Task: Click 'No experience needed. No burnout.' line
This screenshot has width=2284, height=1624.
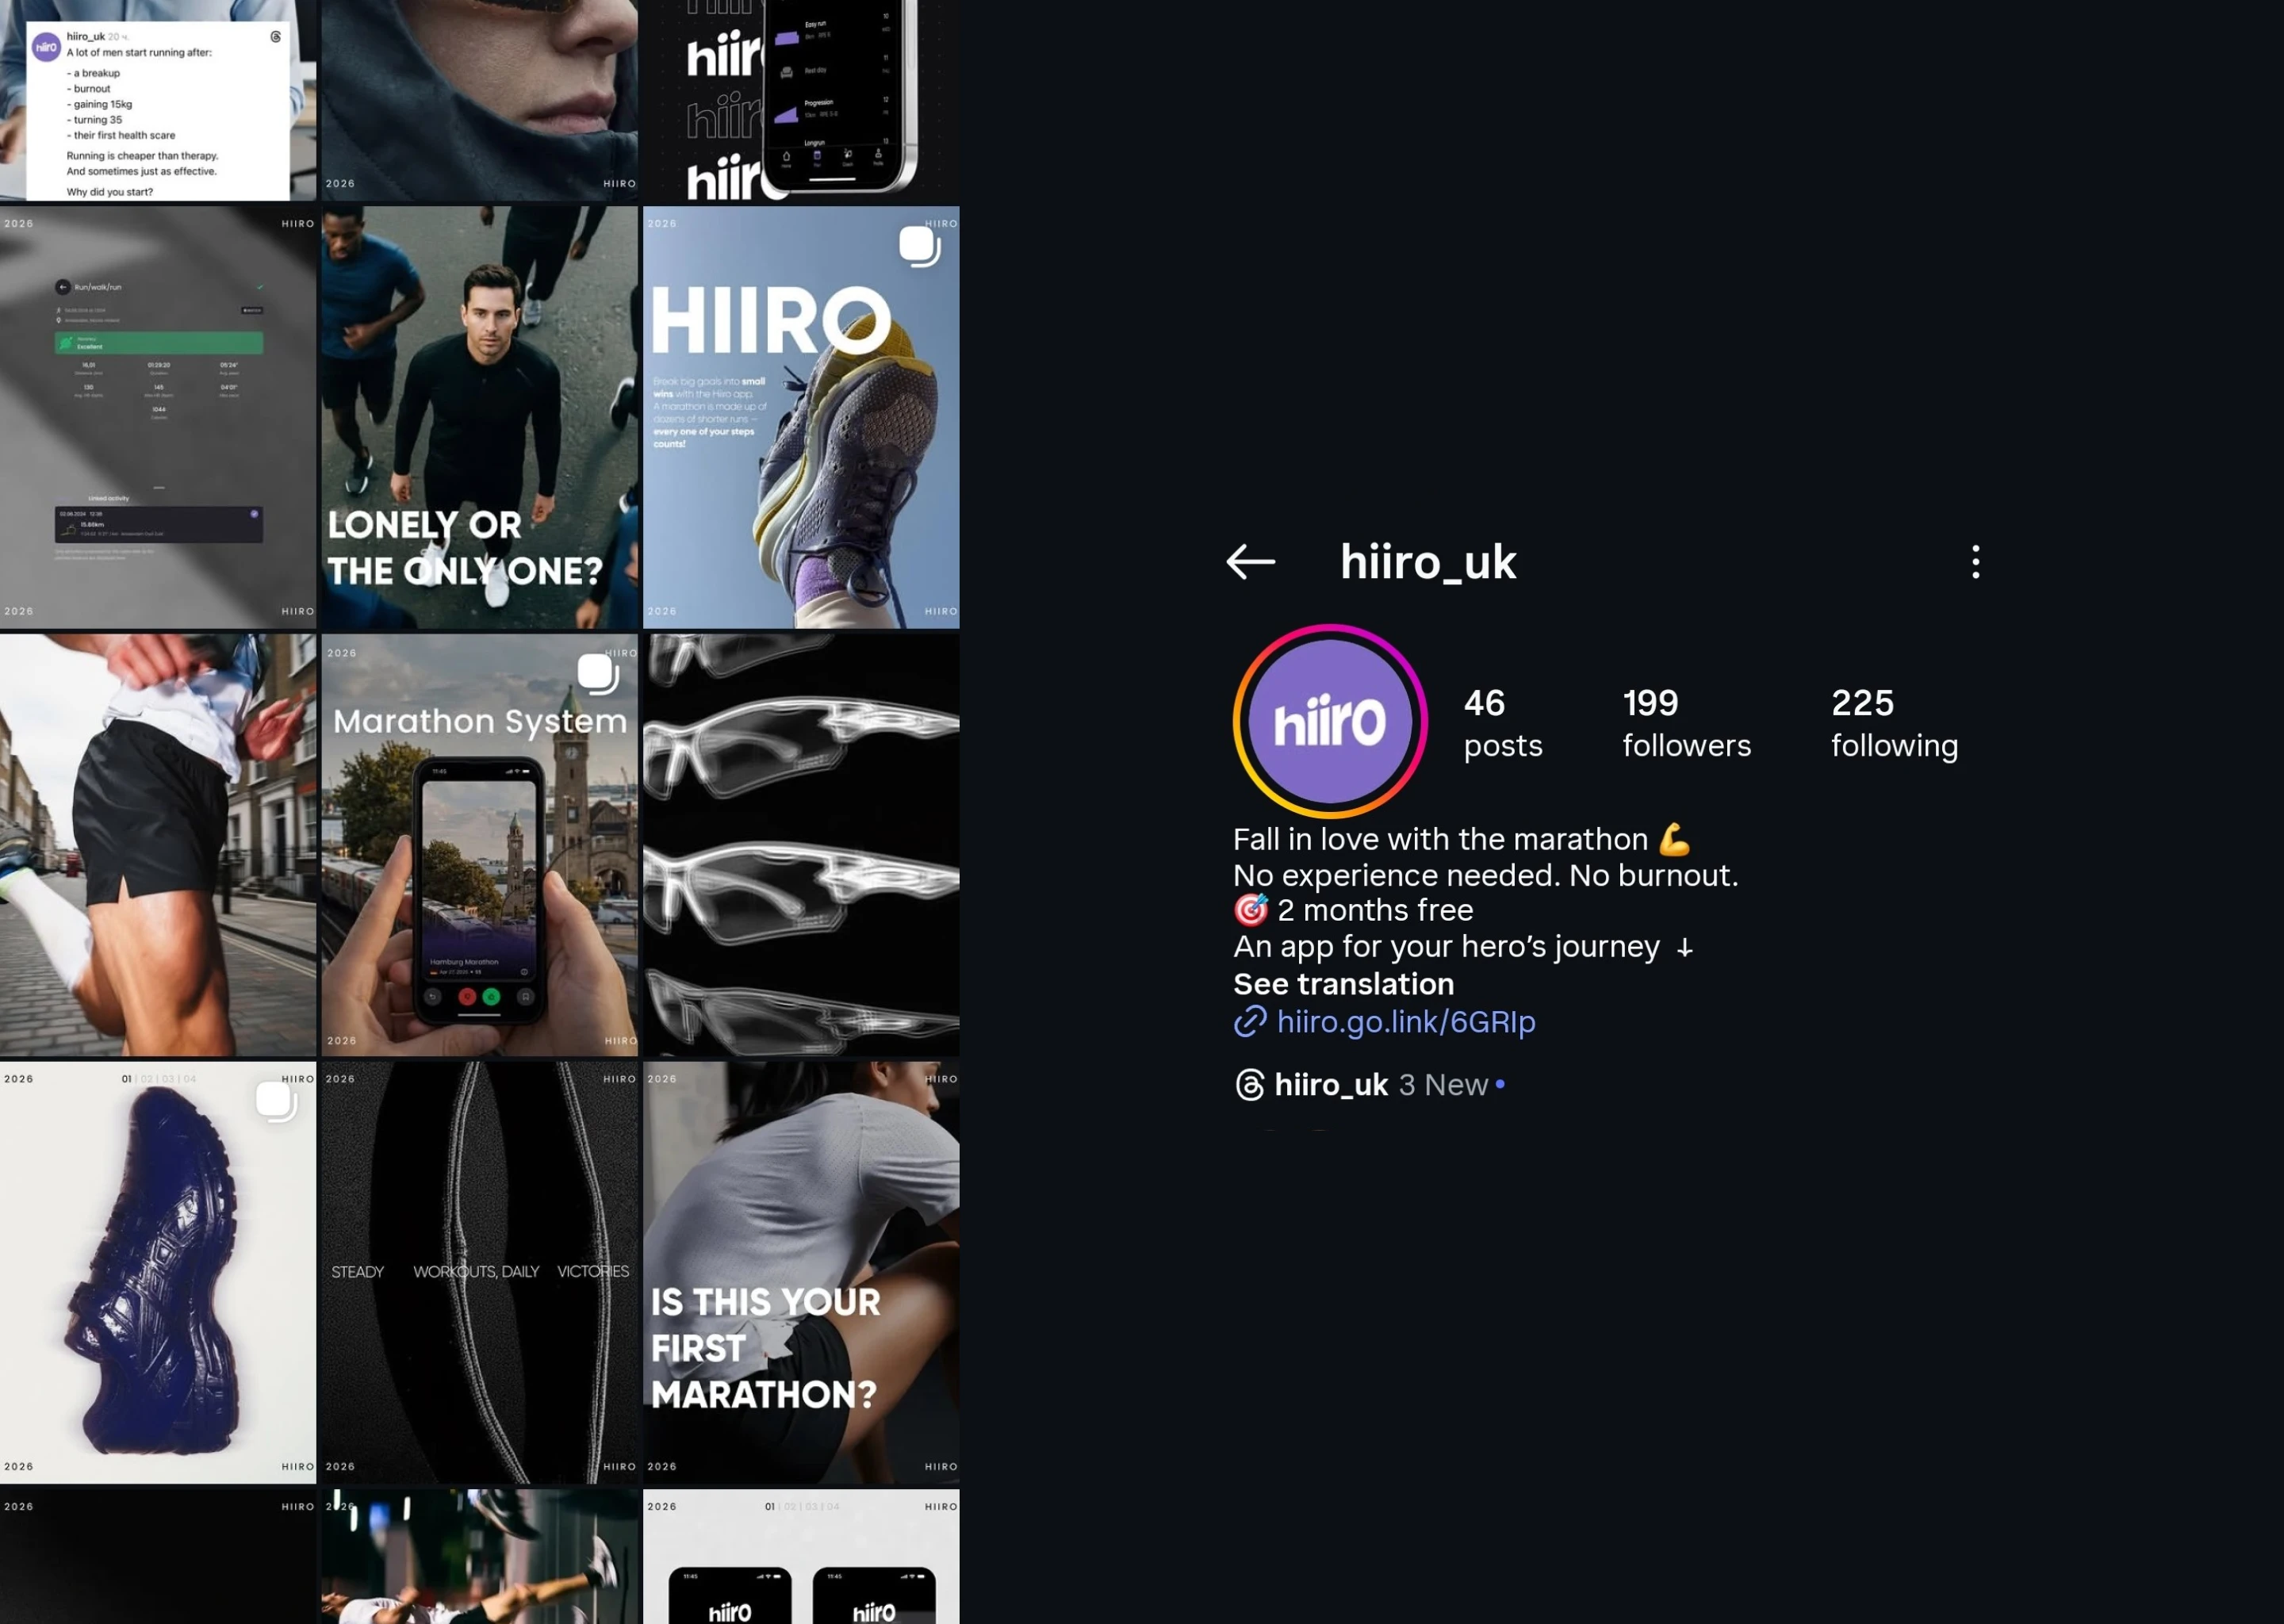Action: point(1485,875)
